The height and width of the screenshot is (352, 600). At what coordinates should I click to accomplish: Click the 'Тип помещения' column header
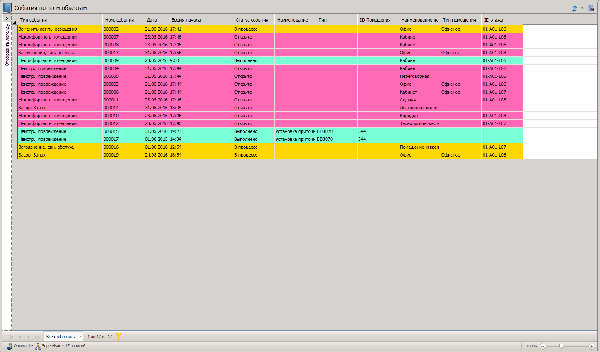pyautogui.click(x=461, y=20)
